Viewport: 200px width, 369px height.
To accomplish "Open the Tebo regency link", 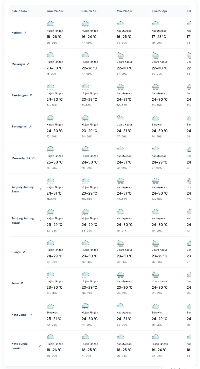I will coord(15,283).
